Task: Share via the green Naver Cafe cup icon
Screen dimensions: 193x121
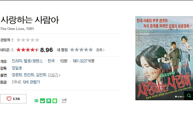Action: coord(42,101)
